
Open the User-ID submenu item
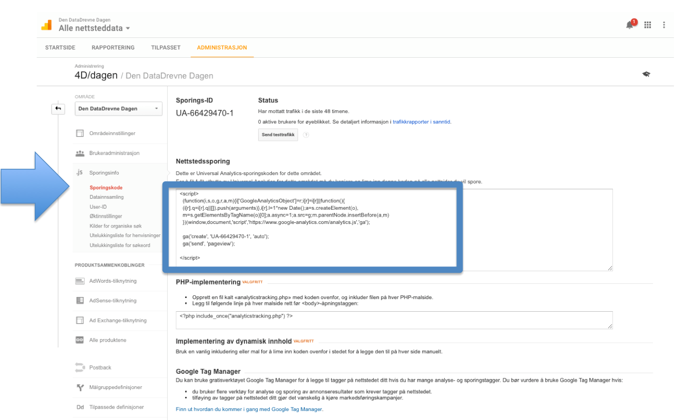(98, 207)
